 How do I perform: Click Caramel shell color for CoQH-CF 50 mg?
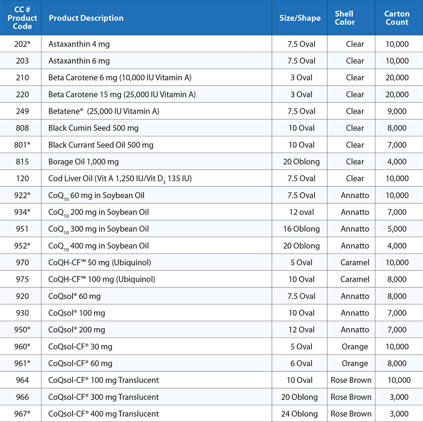point(355,263)
